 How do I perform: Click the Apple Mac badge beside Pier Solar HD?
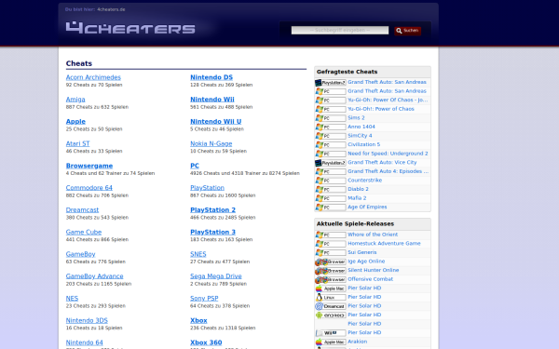click(331, 289)
